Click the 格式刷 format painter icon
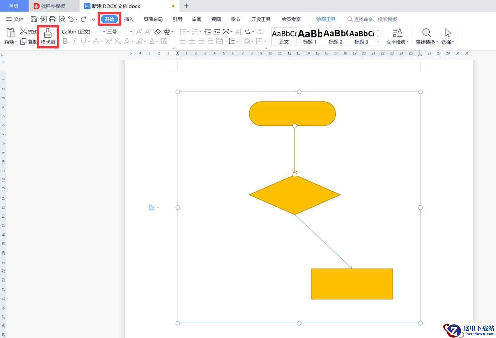The image size is (496, 338). pyautogui.click(x=48, y=37)
